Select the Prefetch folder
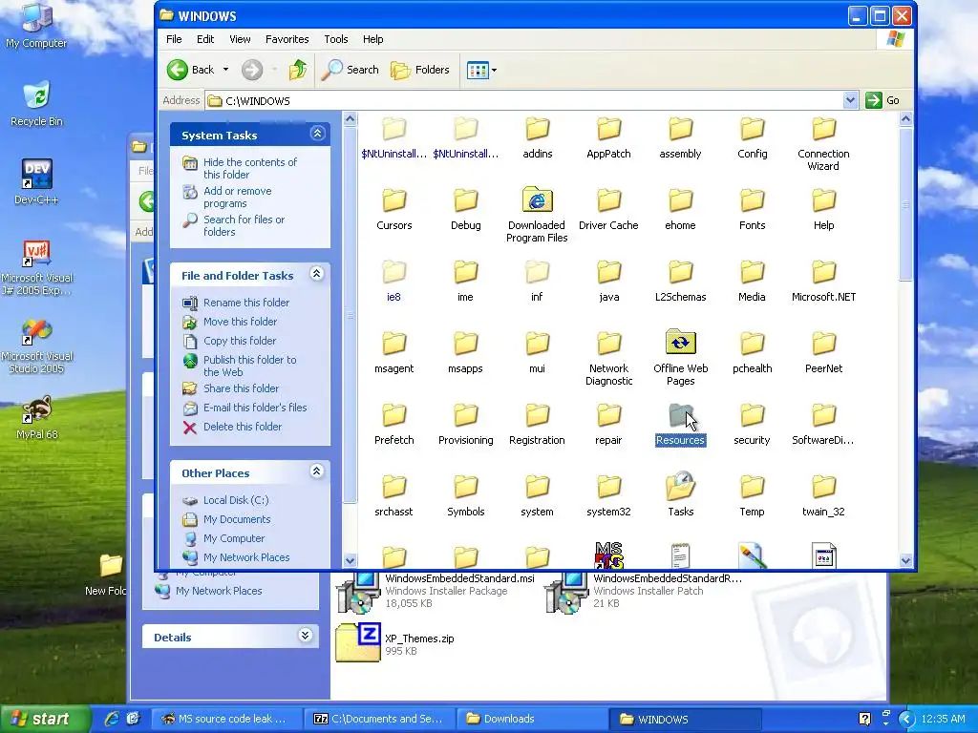The width and height of the screenshot is (978, 733). coord(394,423)
